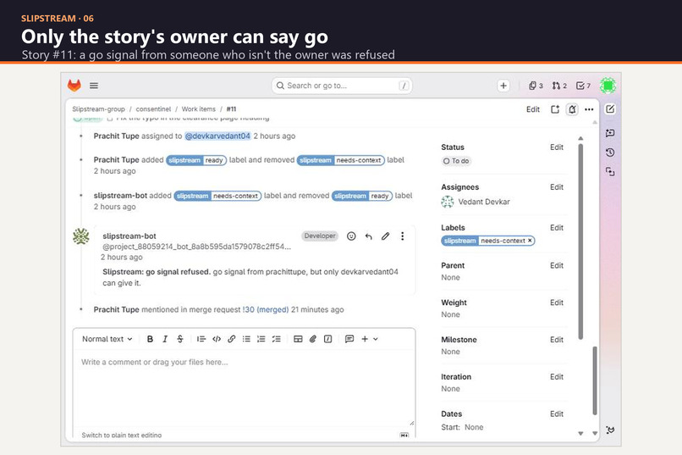This screenshot has width=682, height=455.
Task: Open assigned issues counter showing 3
Action: coord(536,86)
